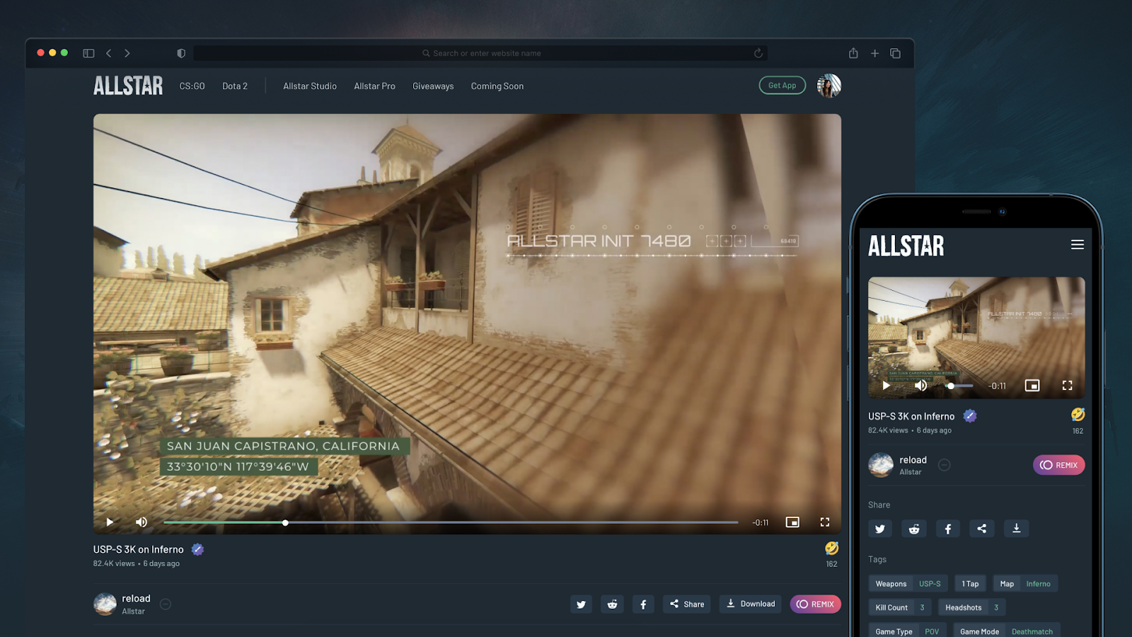This screenshot has width=1132, height=637.
Task: Select the Map Inferno tag
Action: (x=1025, y=584)
